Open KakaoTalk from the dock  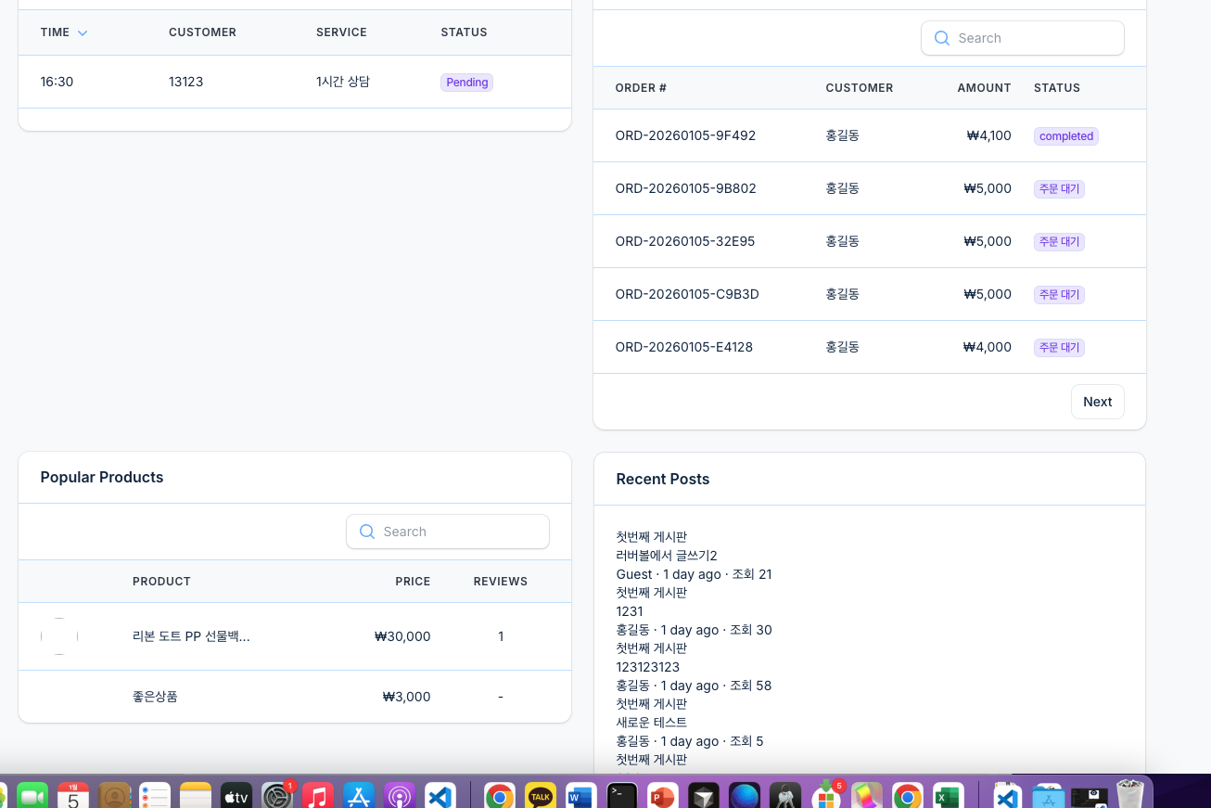click(540, 796)
